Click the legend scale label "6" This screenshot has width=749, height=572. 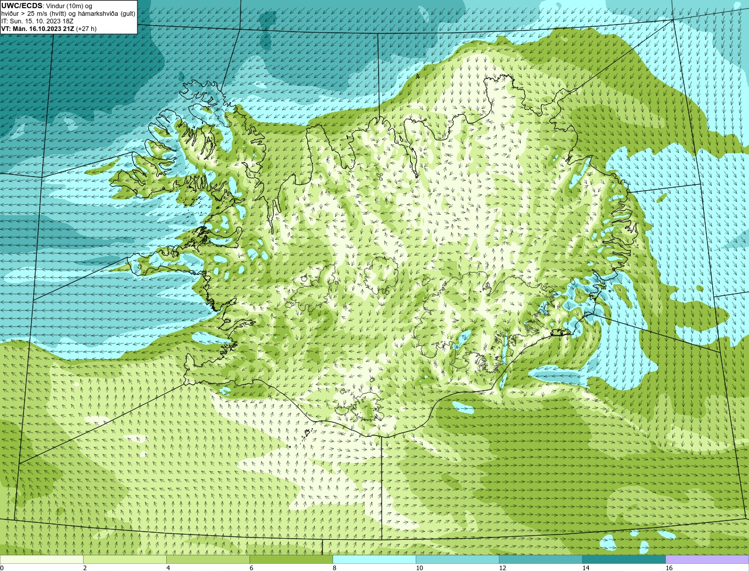(x=251, y=568)
